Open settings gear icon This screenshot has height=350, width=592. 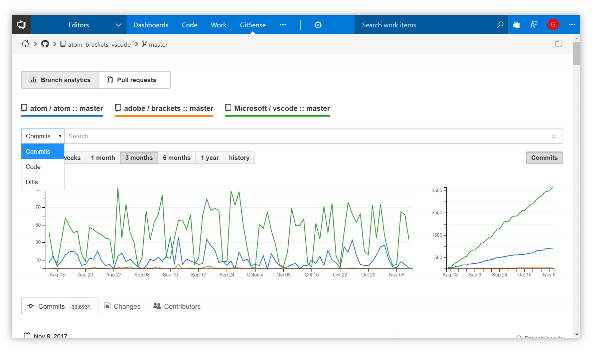tap(318, 25)
